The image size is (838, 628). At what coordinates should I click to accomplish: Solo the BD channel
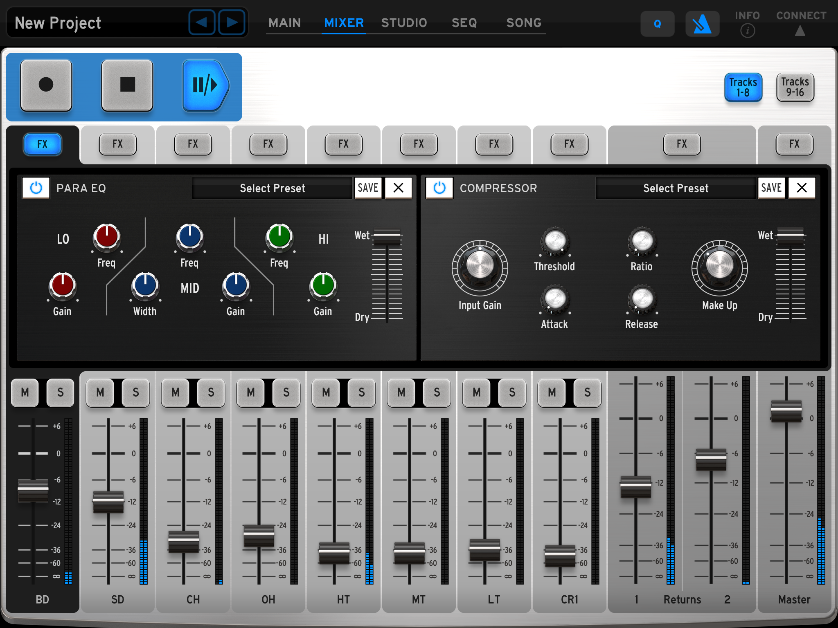61,392
